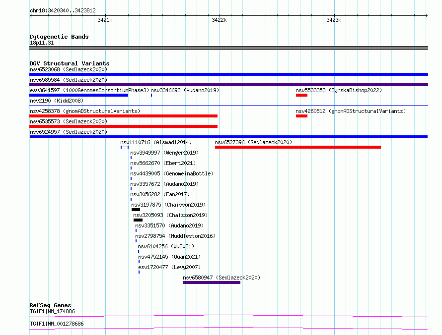Viewport: 442px width, 335px height.
Task: Open the nsv2798754 (Huddleston2016) label
Action: (175, 236)
